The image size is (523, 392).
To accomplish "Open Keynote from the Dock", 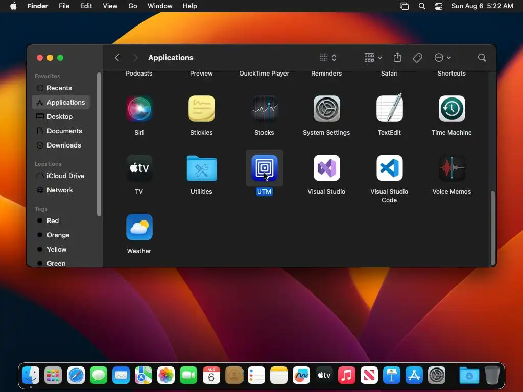I will [392, 375].
